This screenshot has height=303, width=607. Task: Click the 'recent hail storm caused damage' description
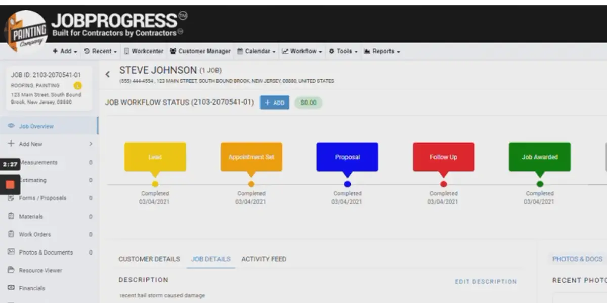162,295
